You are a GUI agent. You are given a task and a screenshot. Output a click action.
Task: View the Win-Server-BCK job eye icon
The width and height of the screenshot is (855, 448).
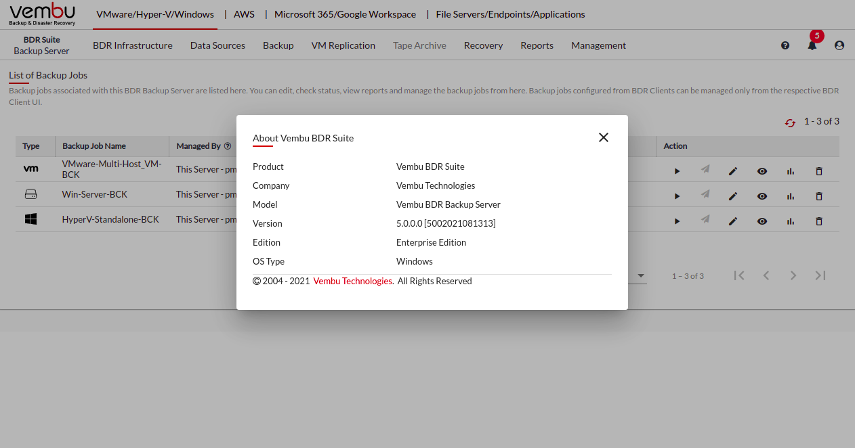tap(762, 196)
